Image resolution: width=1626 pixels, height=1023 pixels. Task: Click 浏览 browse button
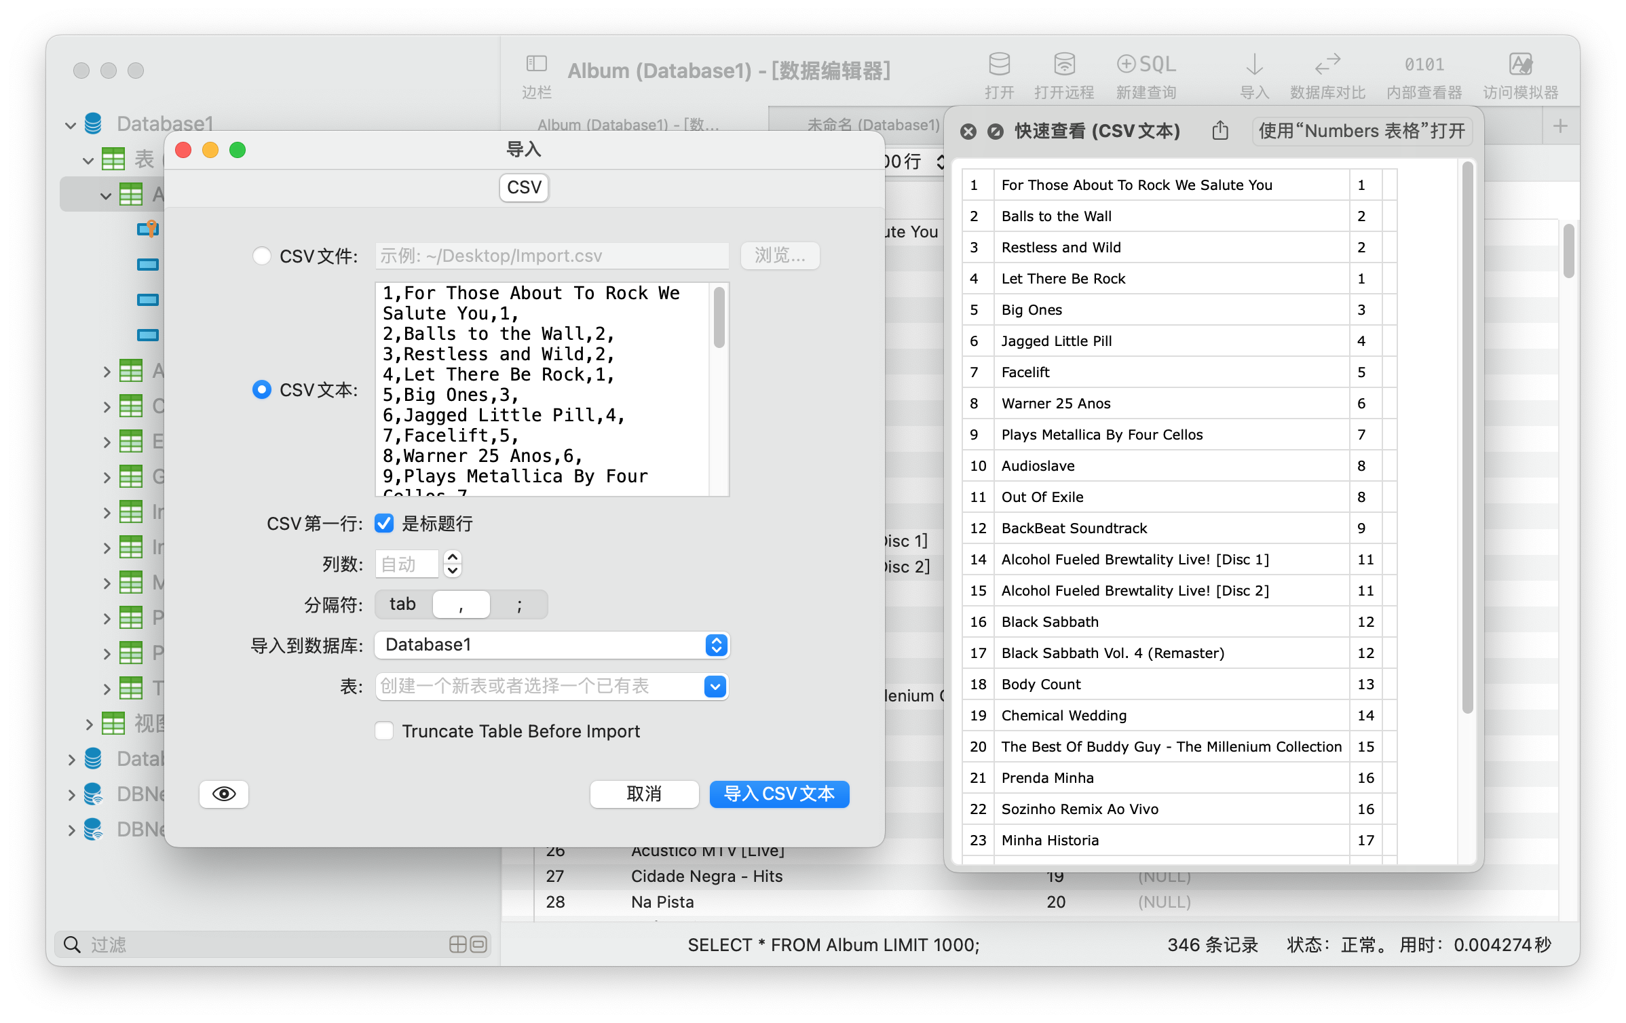pyautogui.click(x=780, y=256)
